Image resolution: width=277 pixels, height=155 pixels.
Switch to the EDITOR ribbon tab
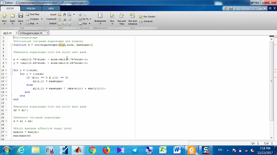pos(10,9)
